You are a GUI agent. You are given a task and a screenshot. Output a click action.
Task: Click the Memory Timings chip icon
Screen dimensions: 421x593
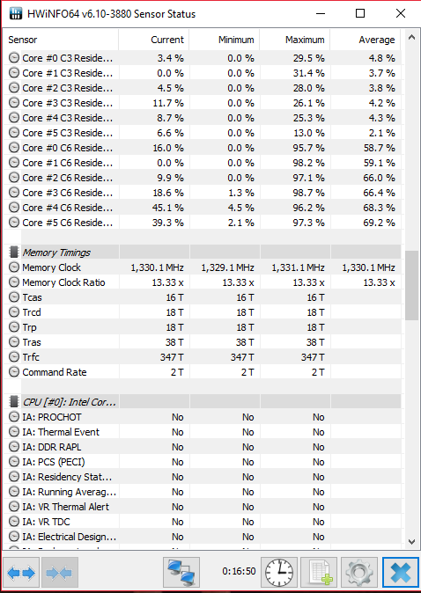(x=14, y=253)
